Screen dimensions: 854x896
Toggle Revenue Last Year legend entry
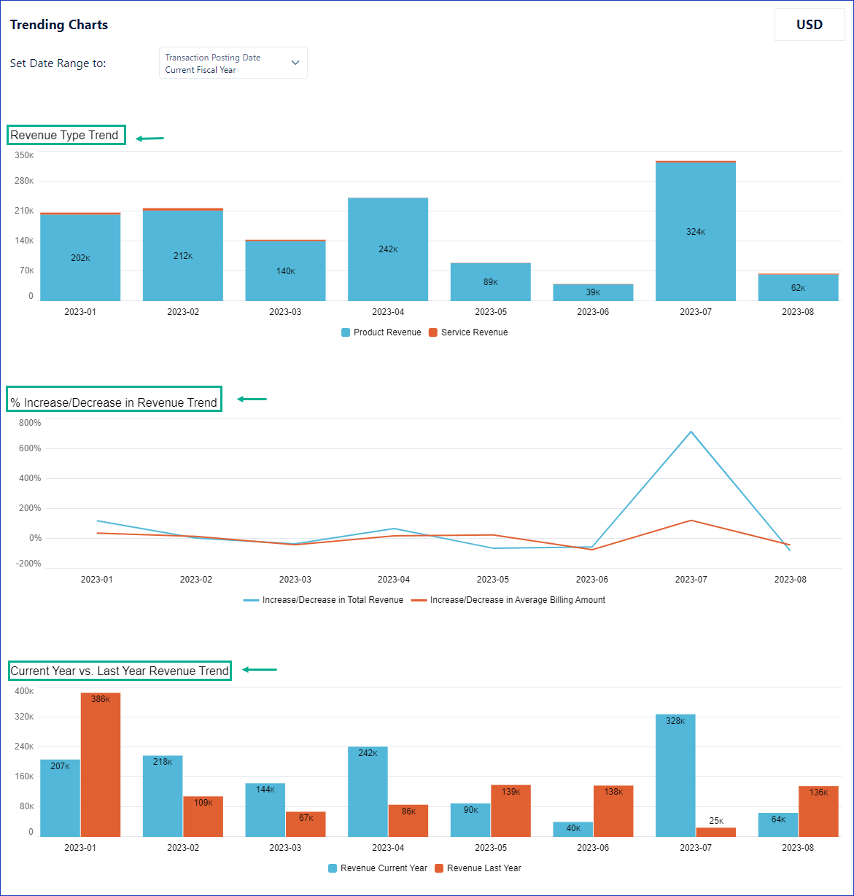tap(478, 868)
